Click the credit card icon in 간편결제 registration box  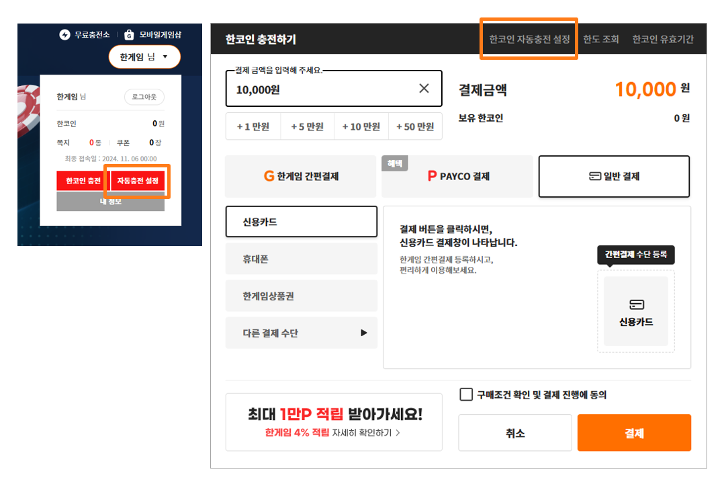636,305
